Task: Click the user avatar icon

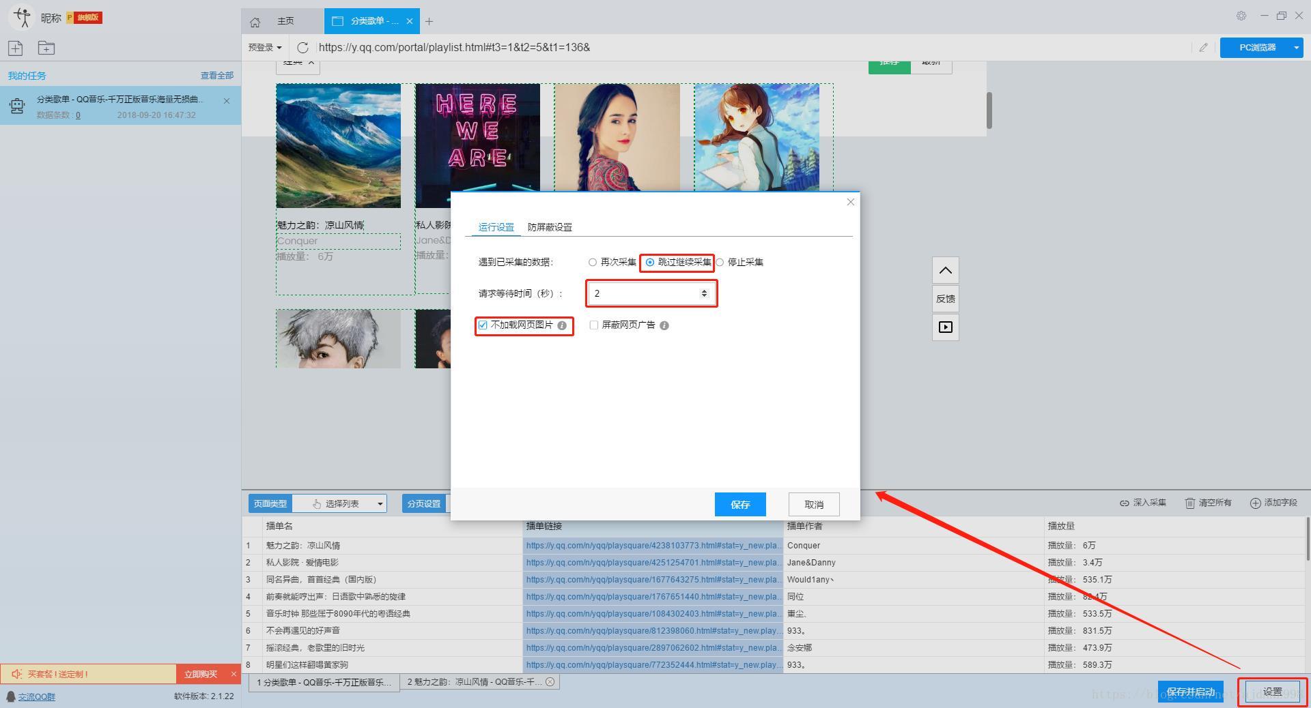Action: [22, 17]
